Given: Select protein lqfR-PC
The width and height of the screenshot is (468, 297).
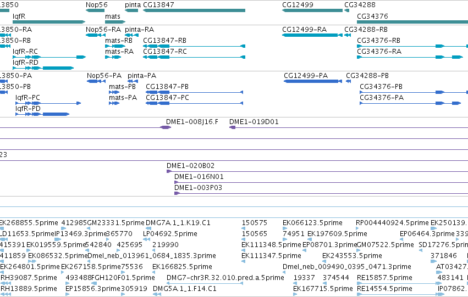Looking at the screenshot, I should [x=48, y=103].
